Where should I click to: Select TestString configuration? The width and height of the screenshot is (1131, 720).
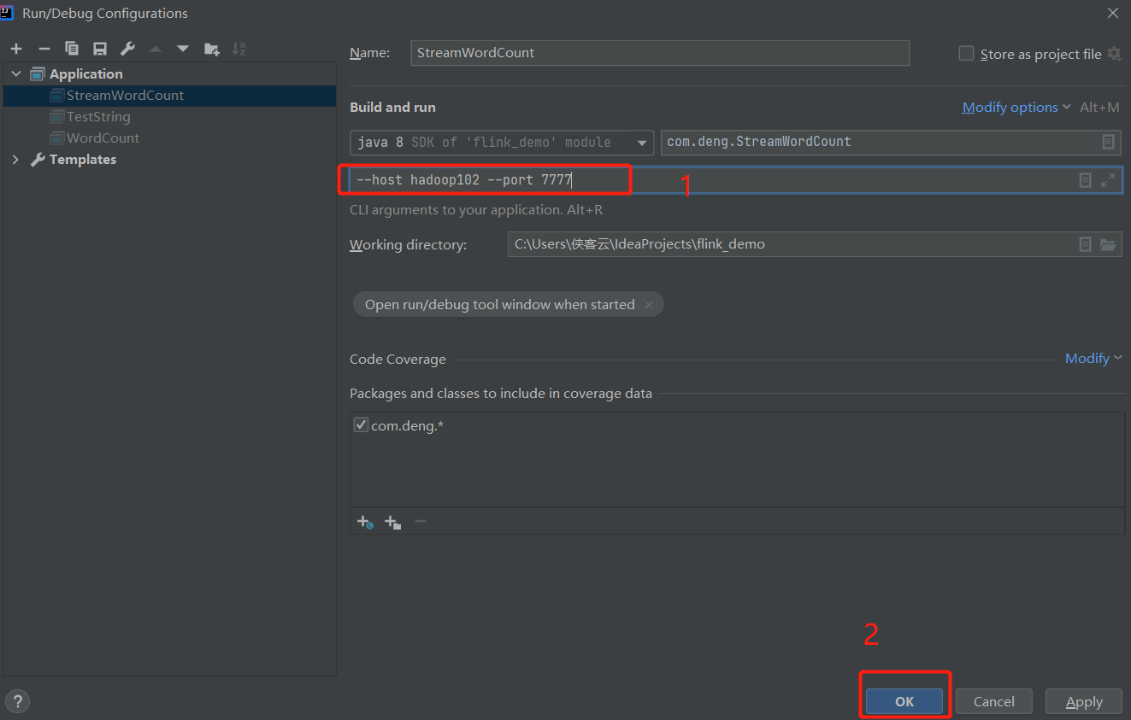pyautogui.click(x=169, y=117)
